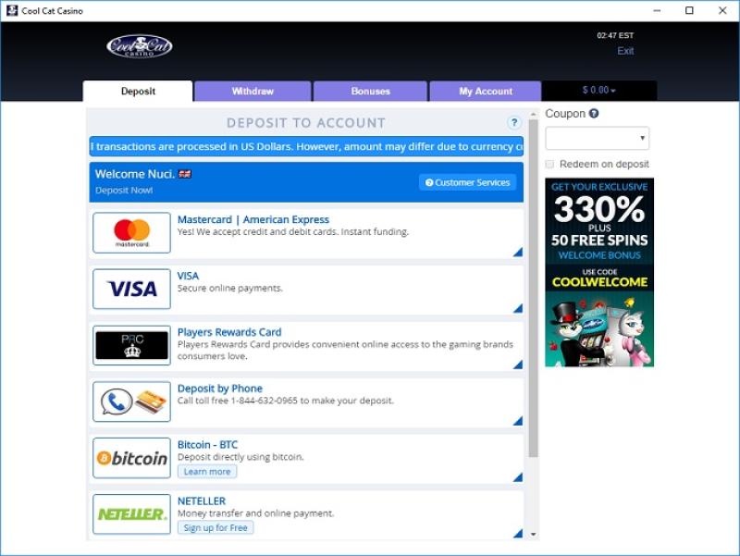Click the Customer Services button
The width and height of the screenshot is (740, 556).
[x=467, y=182]
